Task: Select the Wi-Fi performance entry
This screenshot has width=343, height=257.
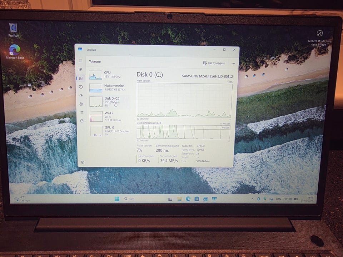Action: [x=110, y=116]
